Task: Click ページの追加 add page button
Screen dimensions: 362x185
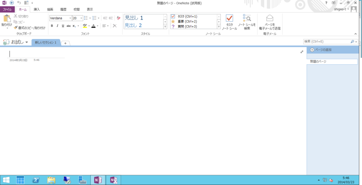Action: tap(321, 50)
